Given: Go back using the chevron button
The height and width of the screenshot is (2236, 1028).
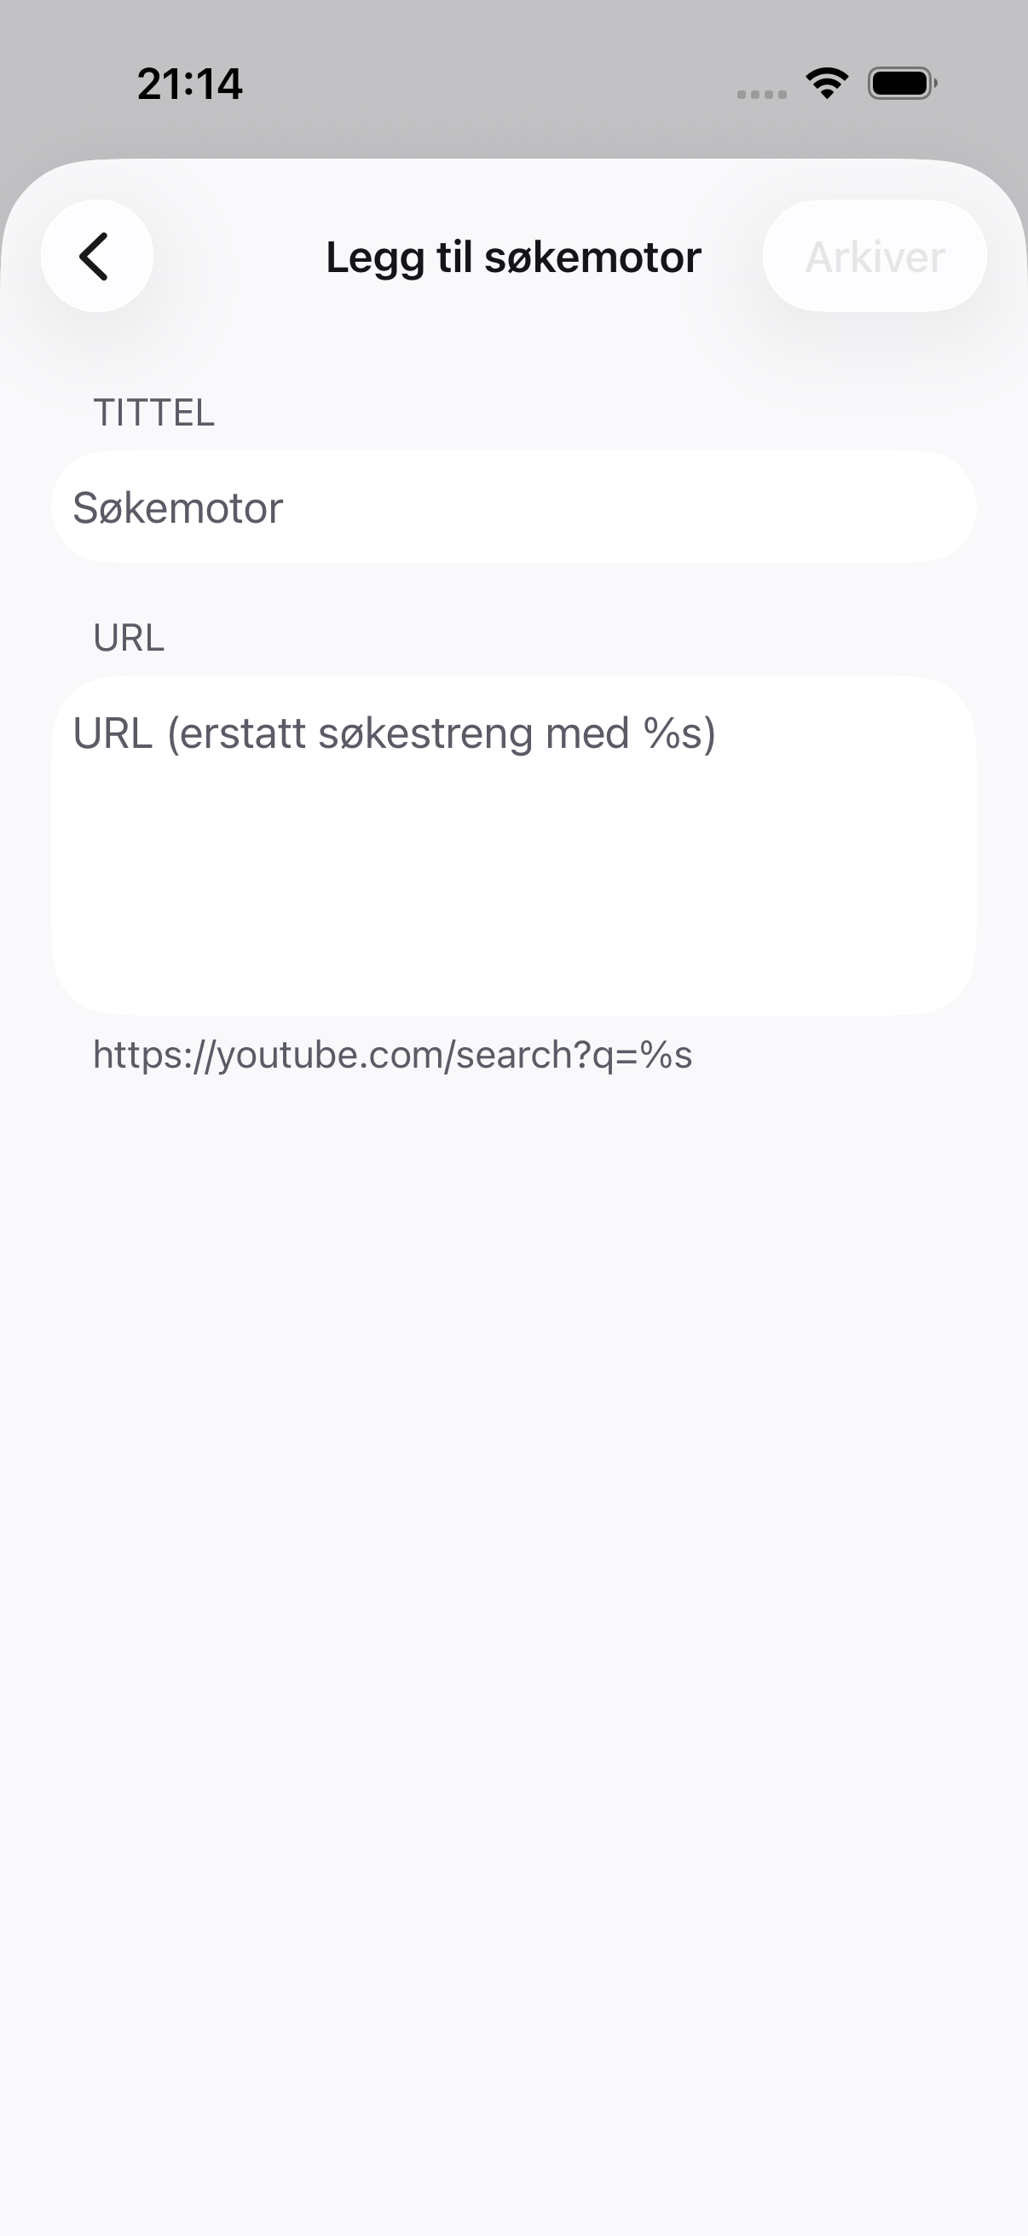Looking at the screenshot, I should pyautogui.click(x=96, y=256).
